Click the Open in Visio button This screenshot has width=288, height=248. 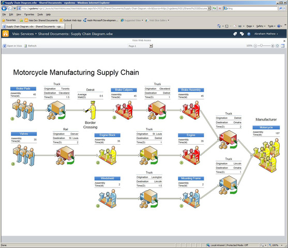tap(12, 46)
